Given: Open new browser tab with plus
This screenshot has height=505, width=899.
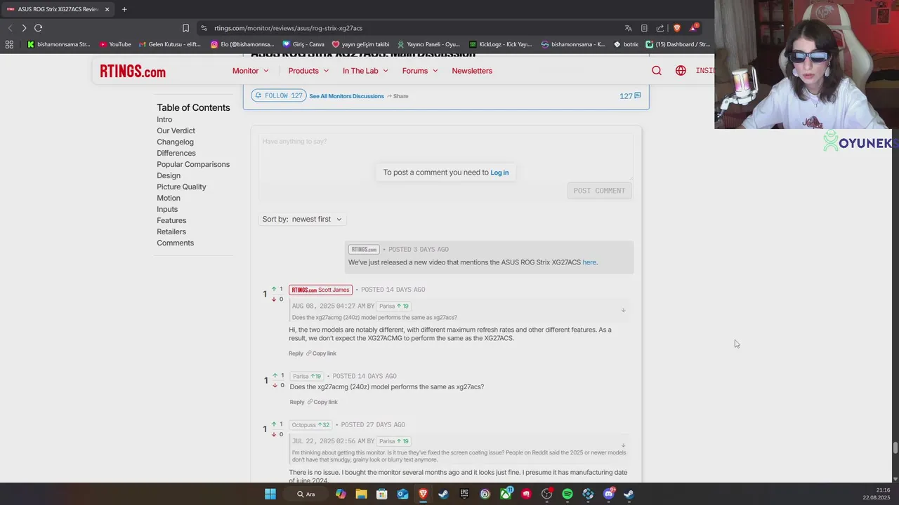Looking at the screenshot, I should [124, 9].
